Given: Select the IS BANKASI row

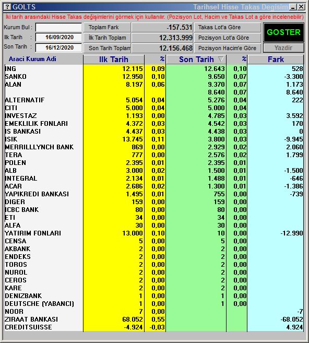Looking at the screenshot, I should (x=154, y=132).
